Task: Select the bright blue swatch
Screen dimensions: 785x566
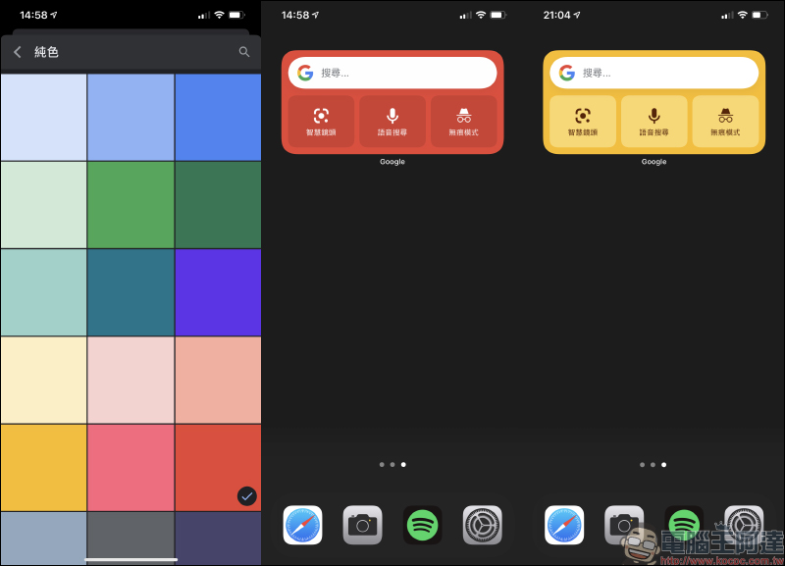Action: (x=218, y=117)
